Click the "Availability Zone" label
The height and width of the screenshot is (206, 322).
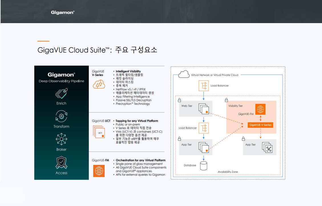(x=228, y=172)
